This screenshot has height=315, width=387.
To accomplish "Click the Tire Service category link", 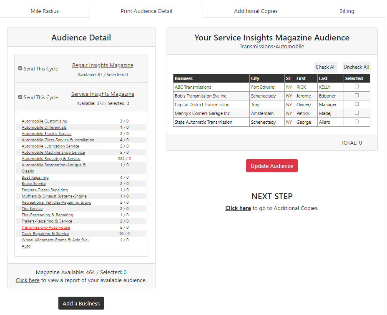I will 32,209.
